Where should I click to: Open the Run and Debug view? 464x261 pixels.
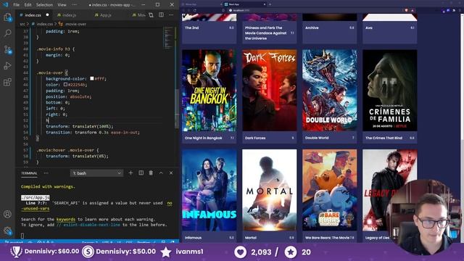pyautogui.click(x=8, y=66)
